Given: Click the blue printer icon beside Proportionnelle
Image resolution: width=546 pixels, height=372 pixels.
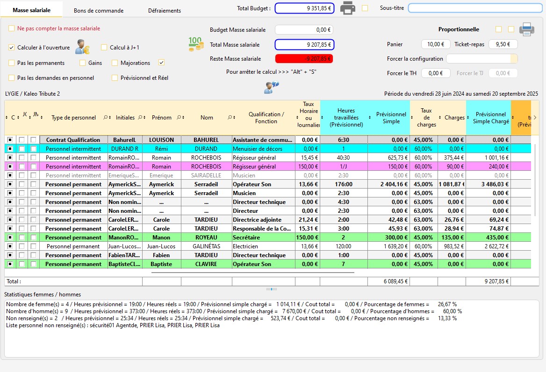Looking at the screenshot, I should coord(526,29).
